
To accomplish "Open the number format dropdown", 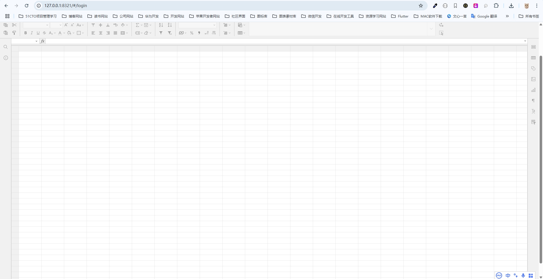I will click(x=214, y=25).
